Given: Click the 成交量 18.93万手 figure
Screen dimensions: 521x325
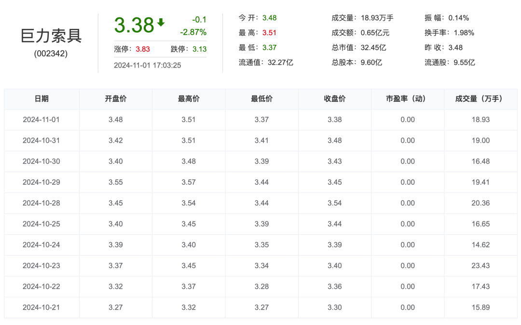Looking at the screenshot, I should click(377, 18).
